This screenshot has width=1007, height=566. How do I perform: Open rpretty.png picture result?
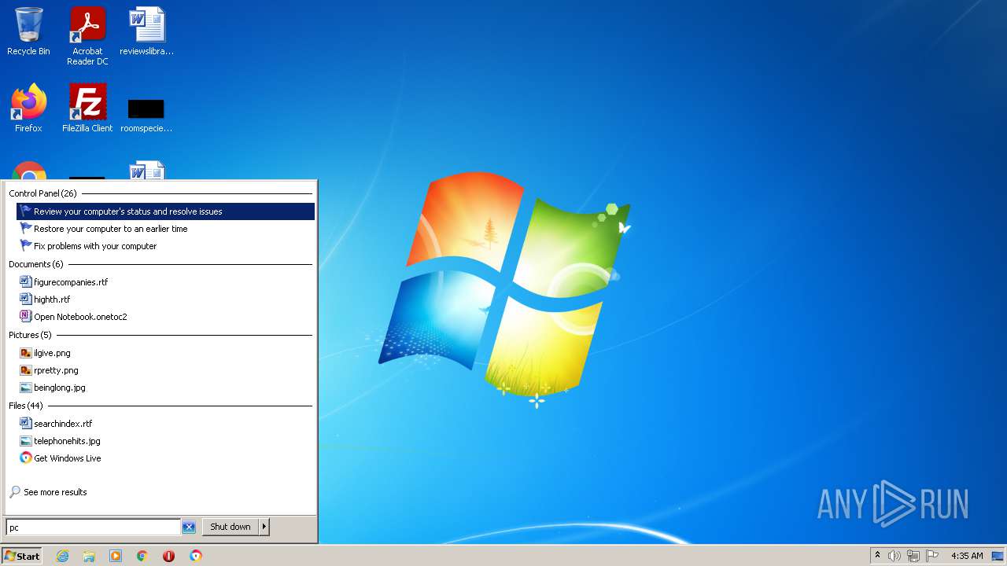tap(165, 370)
